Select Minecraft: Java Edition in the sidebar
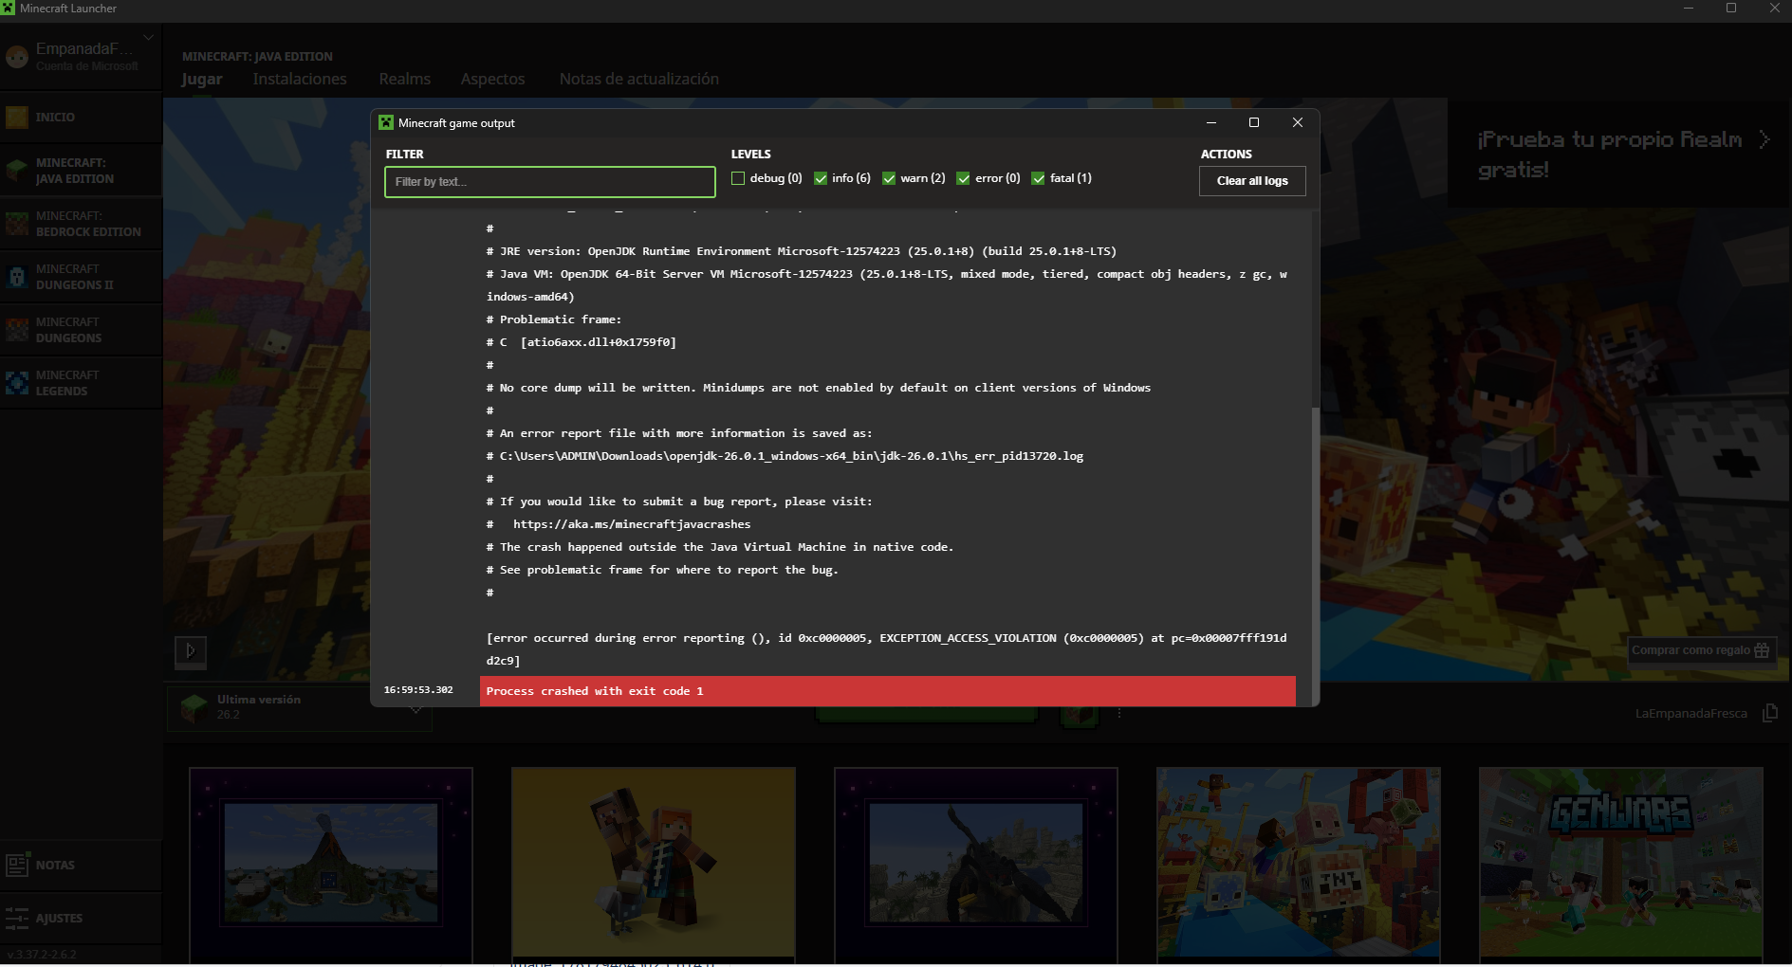Screen dimensions: 1792x967 coord(81,171)
